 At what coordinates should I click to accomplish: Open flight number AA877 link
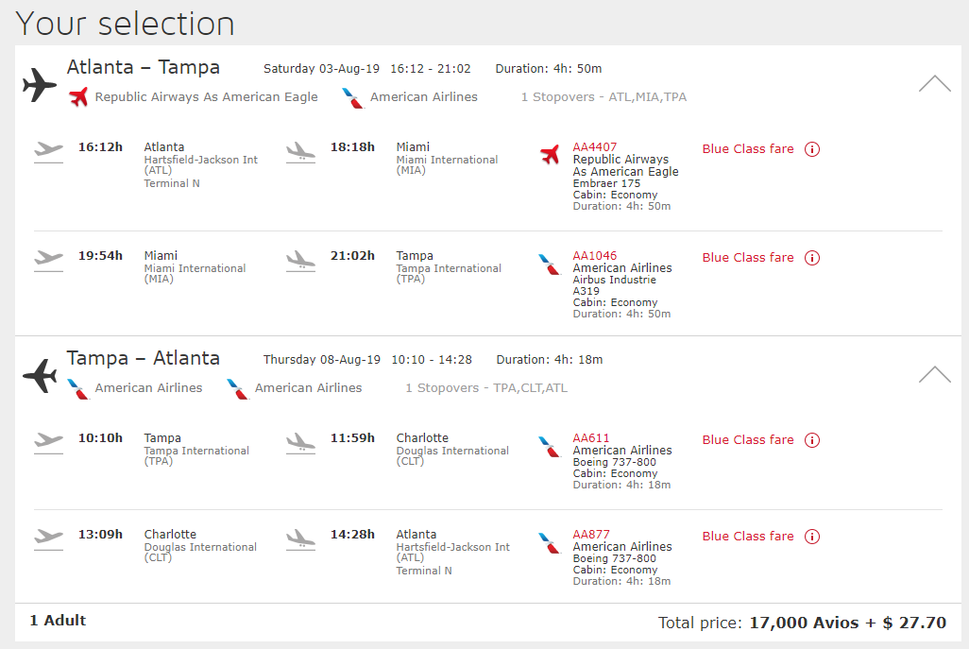(x=591, y=535)
